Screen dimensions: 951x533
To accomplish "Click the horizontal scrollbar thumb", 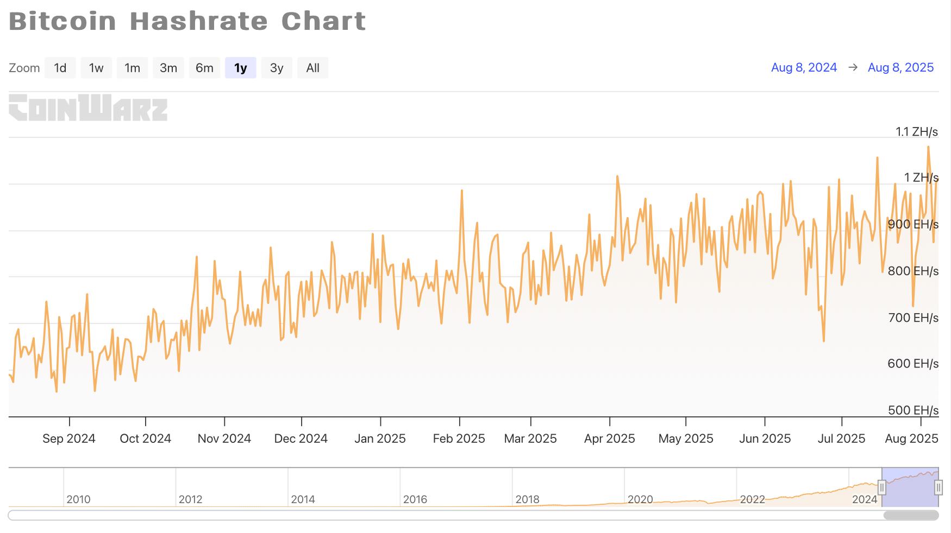I will pyautogui.click(x=911, y=515).
